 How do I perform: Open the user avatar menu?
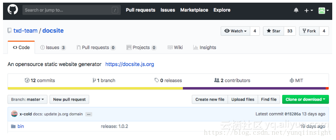click(324, 10)
